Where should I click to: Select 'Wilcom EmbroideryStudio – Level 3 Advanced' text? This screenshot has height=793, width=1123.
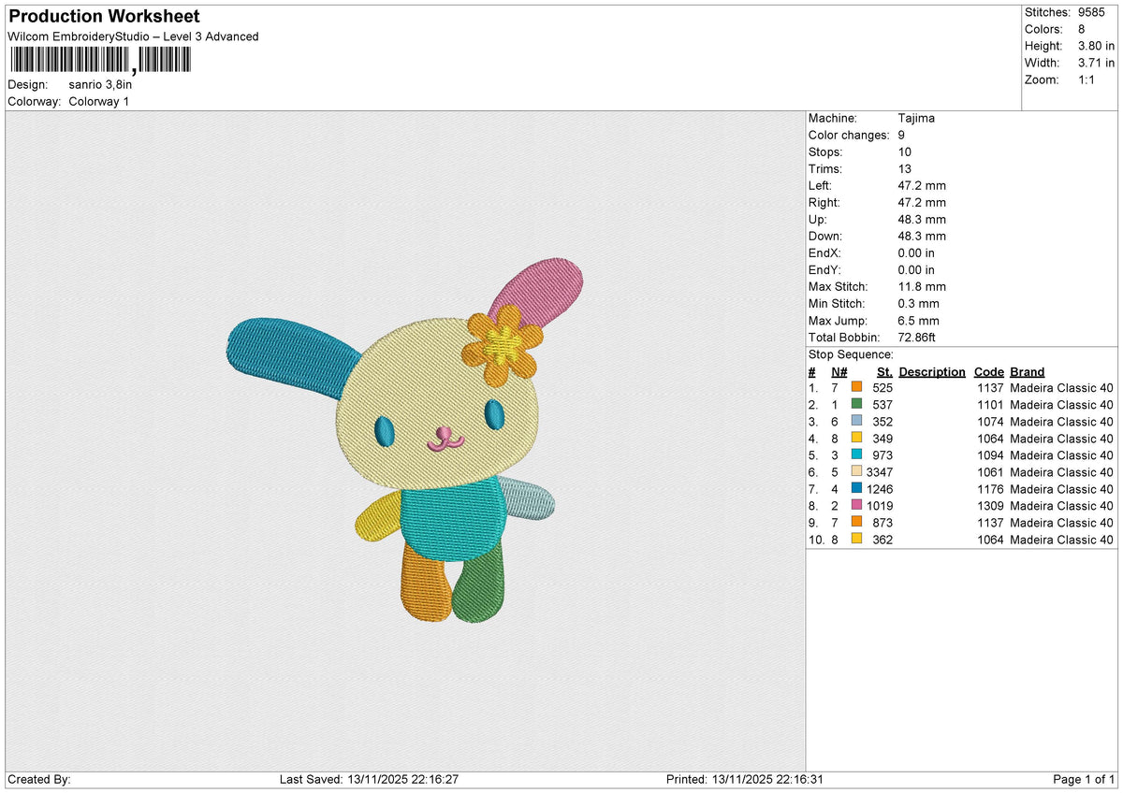click(x=133, y=36)
